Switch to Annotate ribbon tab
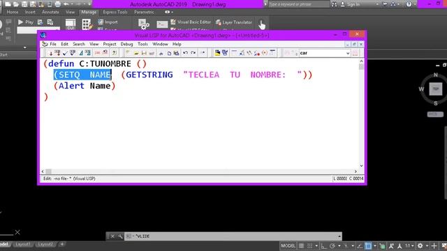Viewport: 447px width, 251px height. 50,13
